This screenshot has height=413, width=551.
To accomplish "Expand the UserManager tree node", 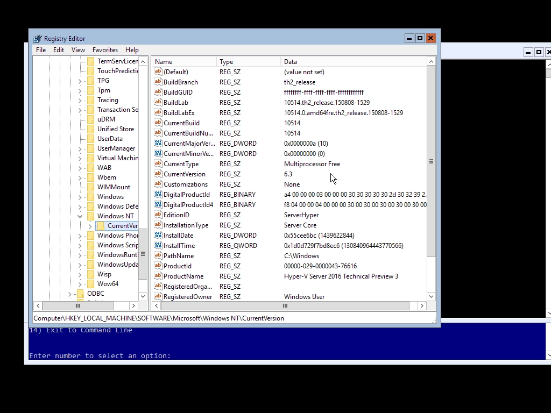I will pos(80,149).
